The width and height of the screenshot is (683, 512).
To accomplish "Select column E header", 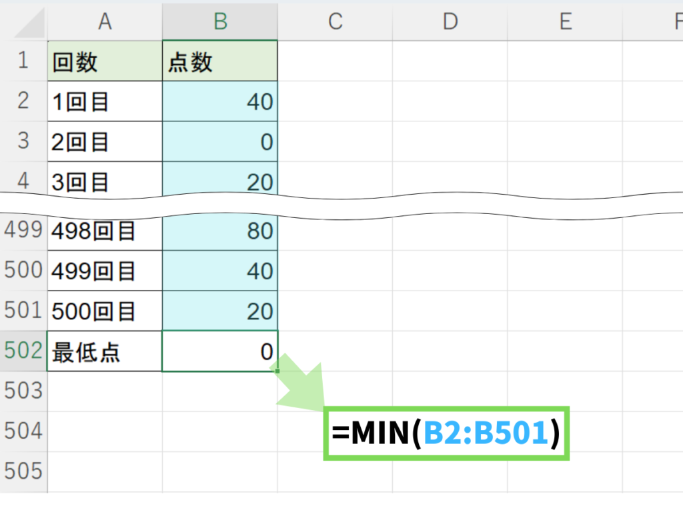I will click(x=565, y=21).
